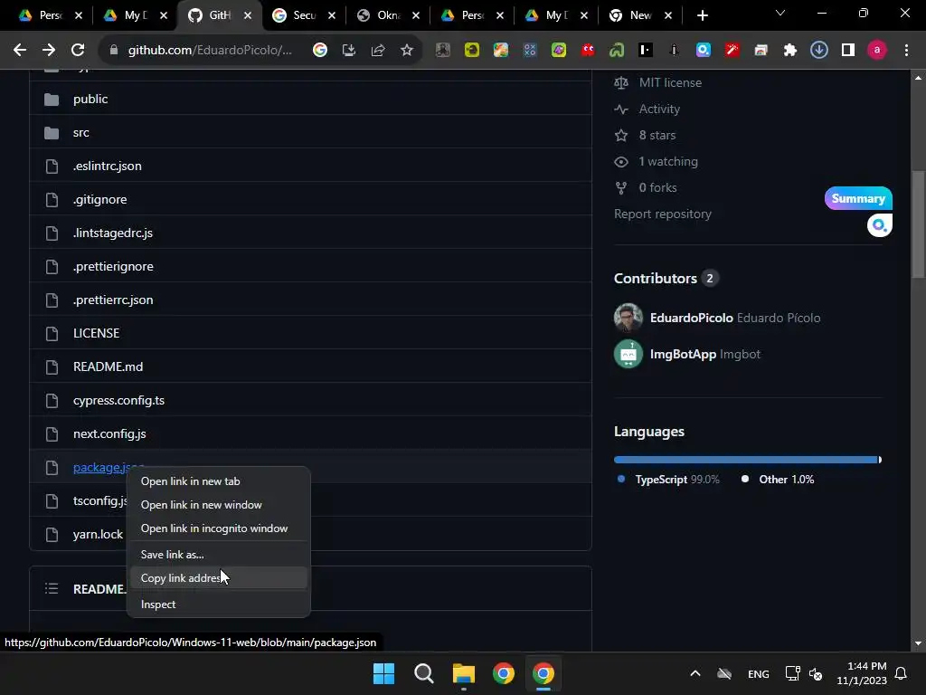
Task: Open the tic-tac-toe grid extension
Action: tap(530, 51)
